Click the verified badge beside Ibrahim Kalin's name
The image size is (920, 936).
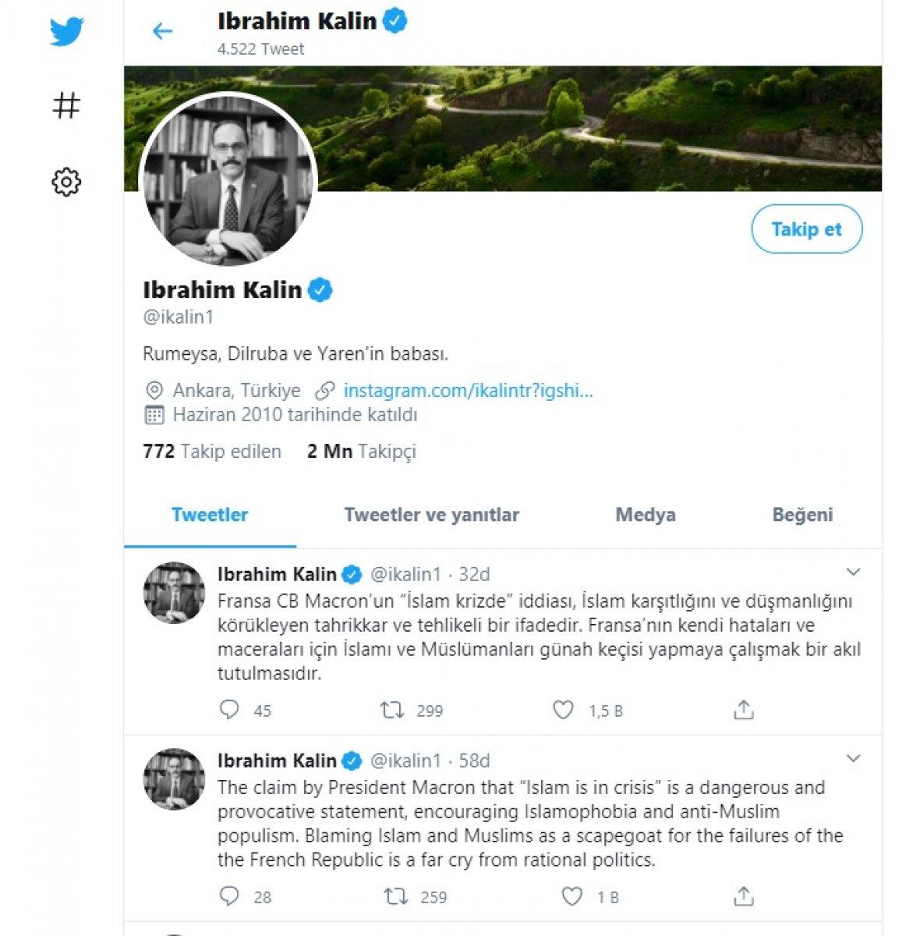(x=318, y=289)
